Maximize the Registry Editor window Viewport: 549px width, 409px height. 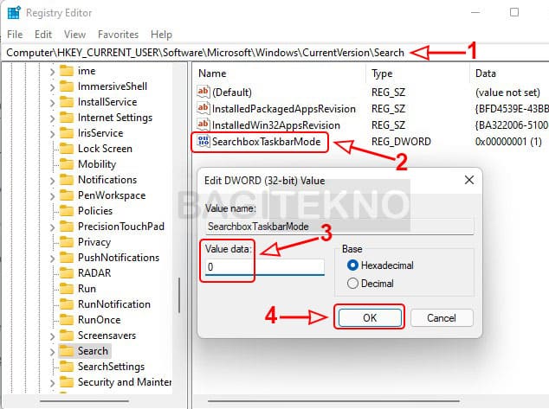[514, 13]
